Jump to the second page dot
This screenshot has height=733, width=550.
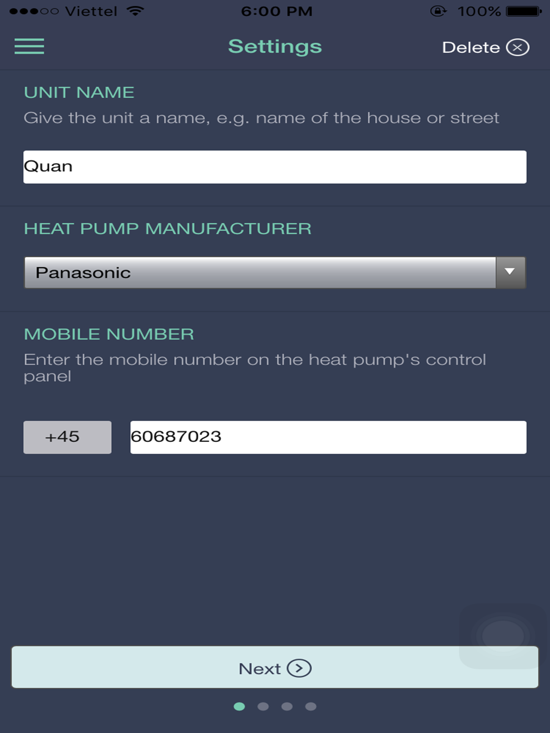coord(263,707)
